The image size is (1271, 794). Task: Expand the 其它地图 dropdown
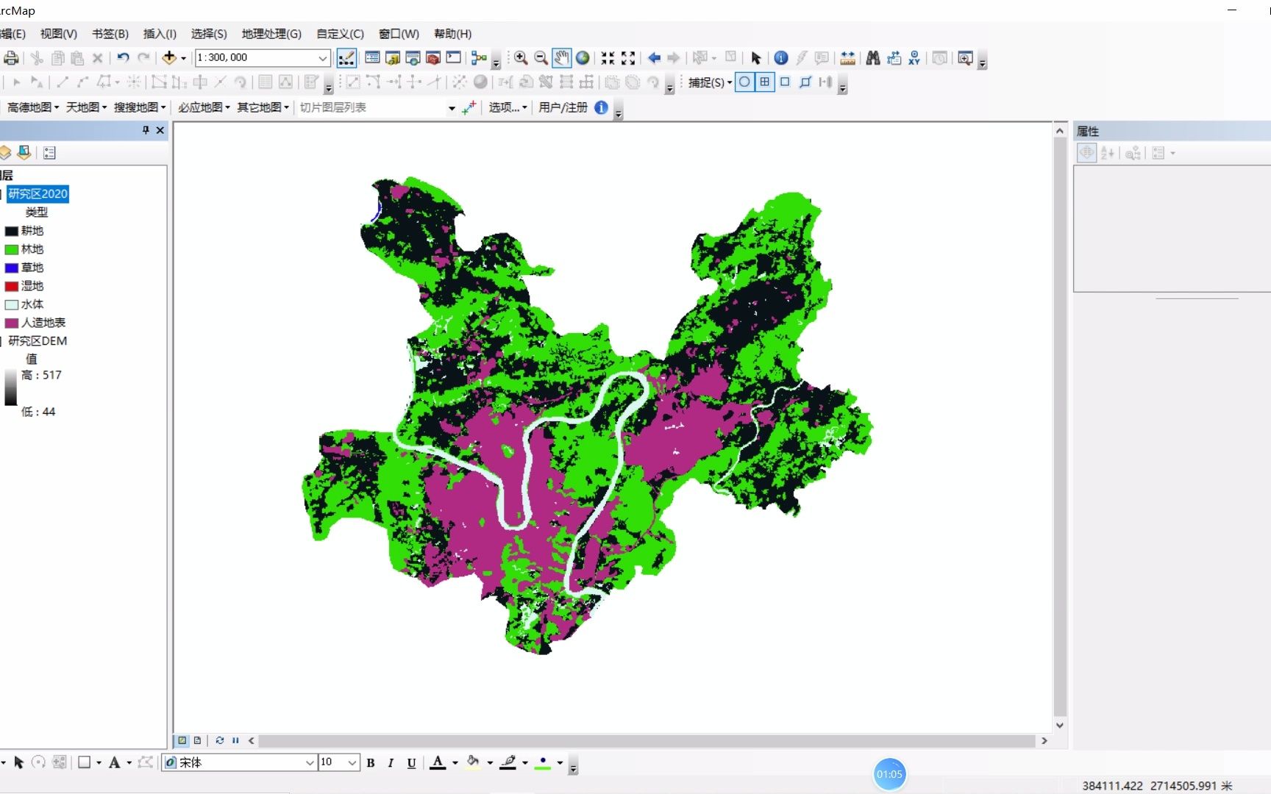[x=263, y=107]
